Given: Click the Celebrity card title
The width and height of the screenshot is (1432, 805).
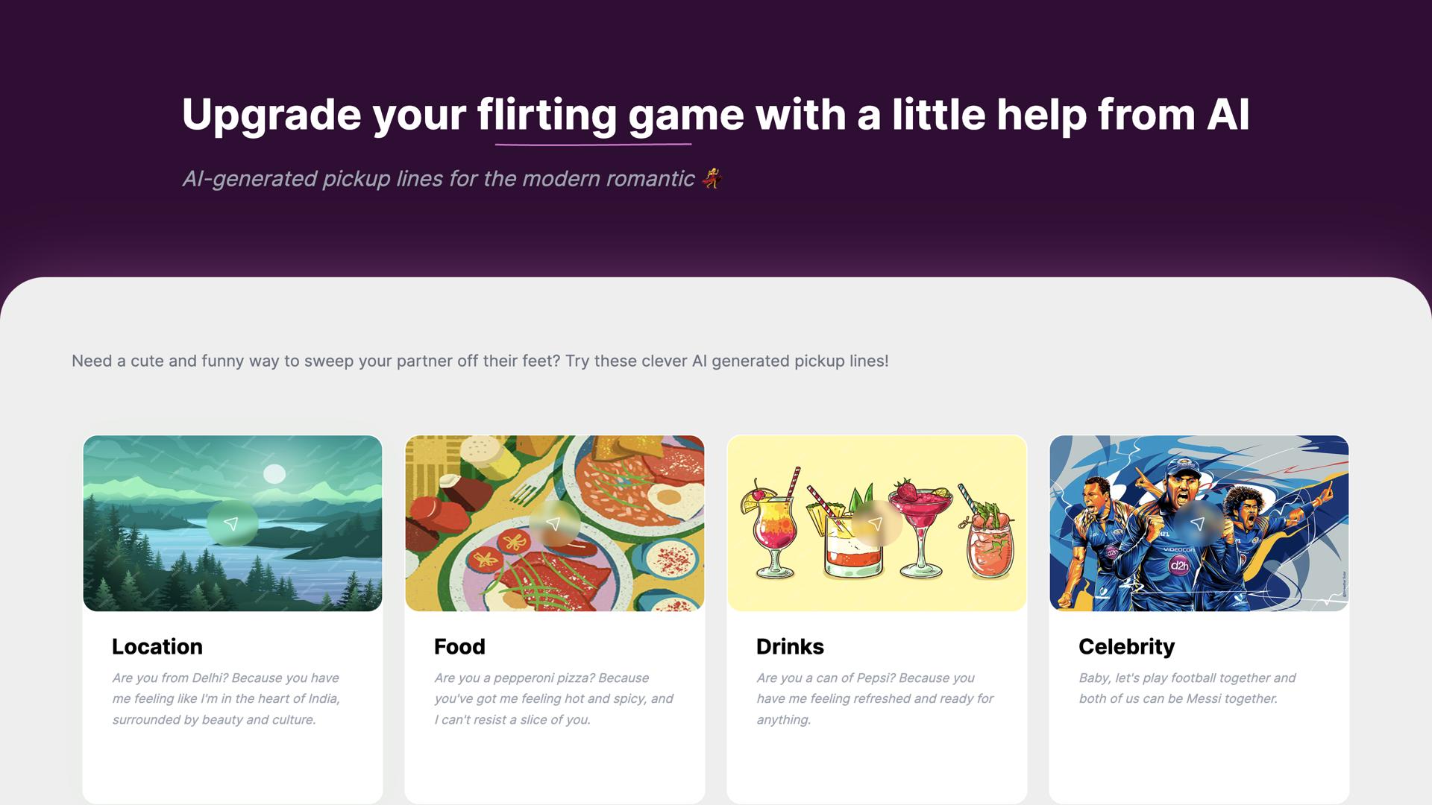Looking at the screenshot, I should 1126,647.
